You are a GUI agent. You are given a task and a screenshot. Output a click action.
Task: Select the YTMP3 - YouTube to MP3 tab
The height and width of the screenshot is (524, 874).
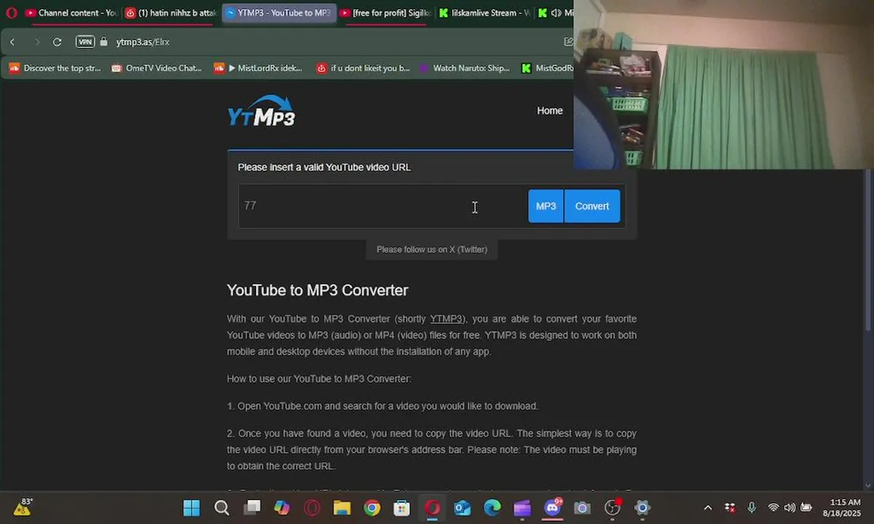click(x=278, y=13)
